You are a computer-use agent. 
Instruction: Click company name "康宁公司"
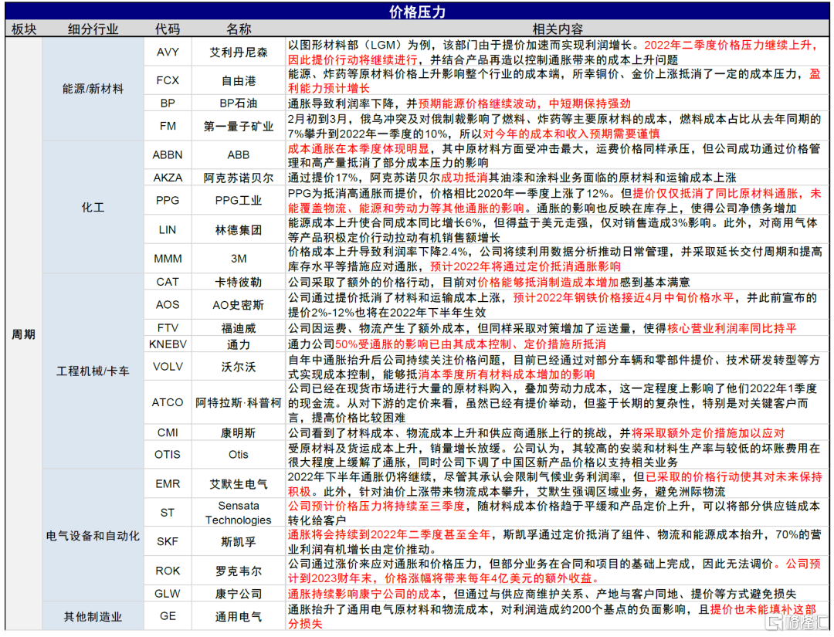[239, 594]
